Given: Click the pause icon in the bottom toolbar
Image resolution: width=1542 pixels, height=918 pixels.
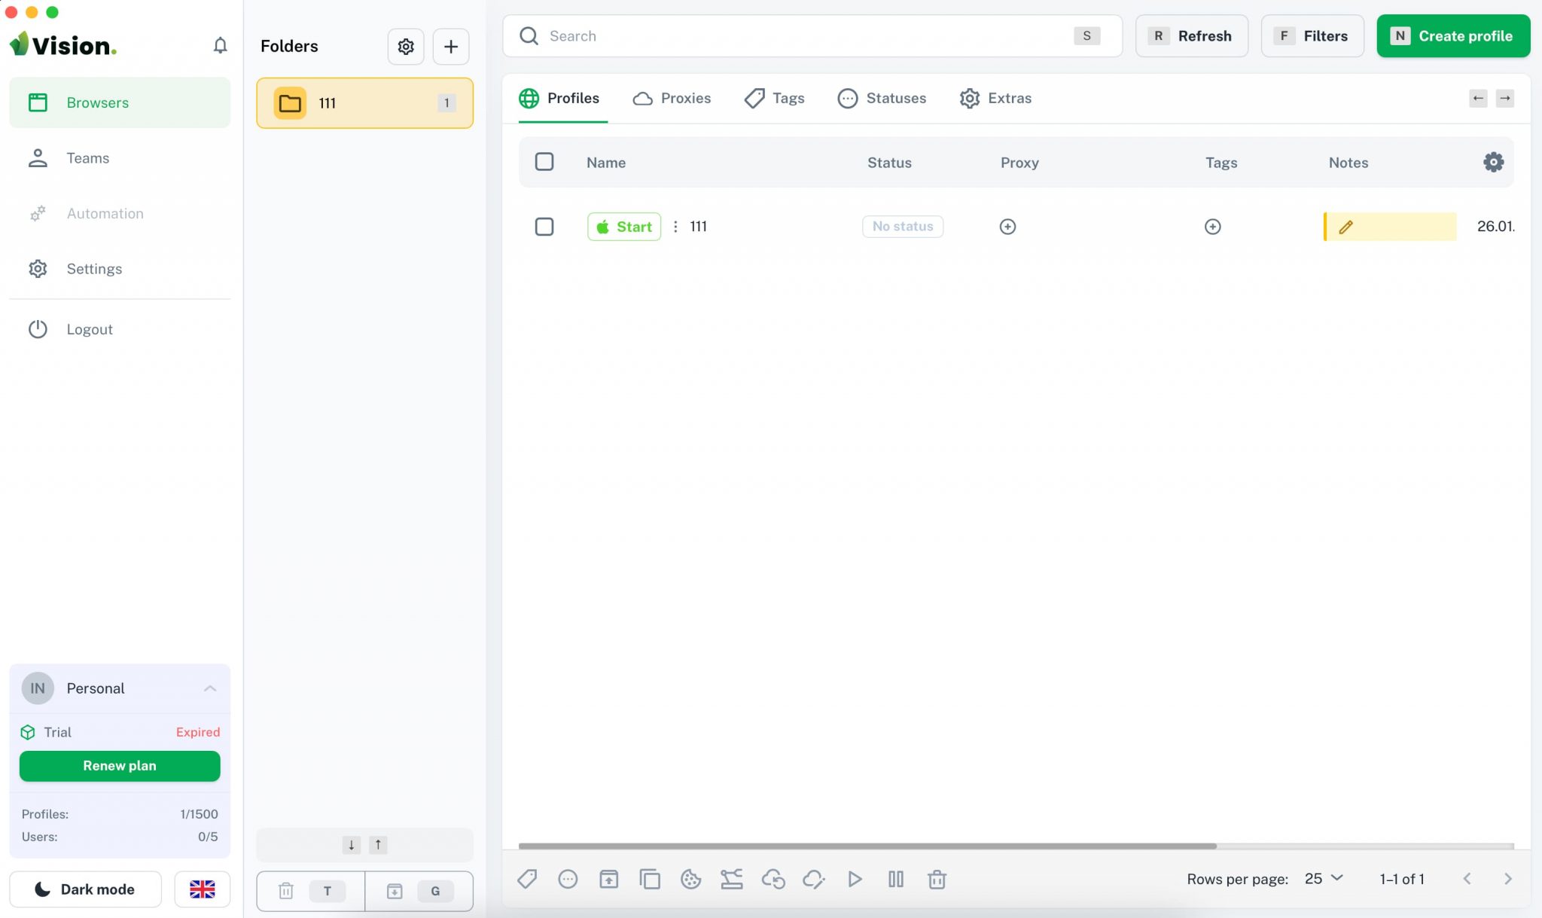Looking at the screenshot, I should tap(896, 879).
